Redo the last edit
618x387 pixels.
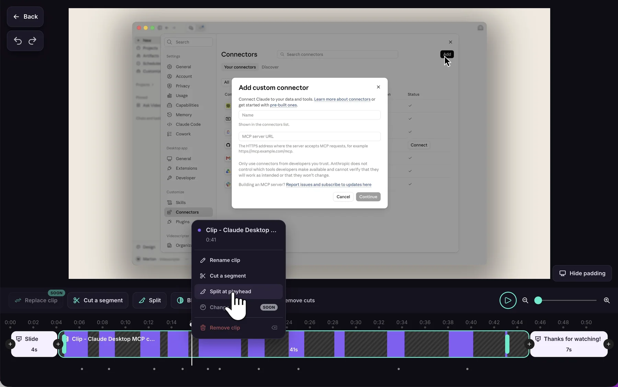[x=32, y=41]
